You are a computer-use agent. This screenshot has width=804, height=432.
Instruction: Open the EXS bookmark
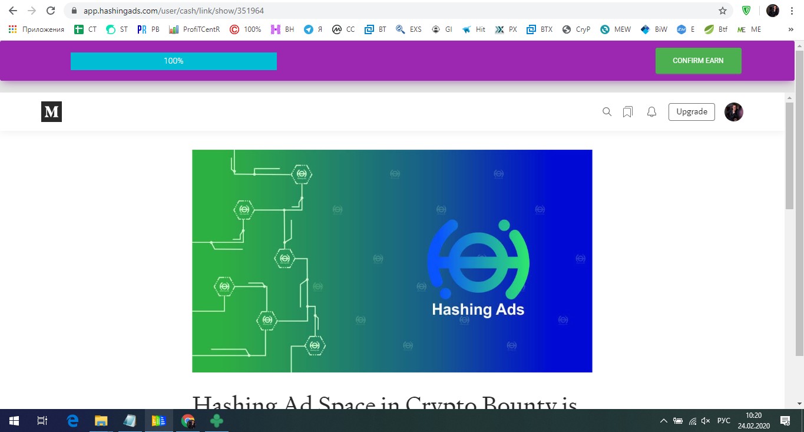click(409, 29)
